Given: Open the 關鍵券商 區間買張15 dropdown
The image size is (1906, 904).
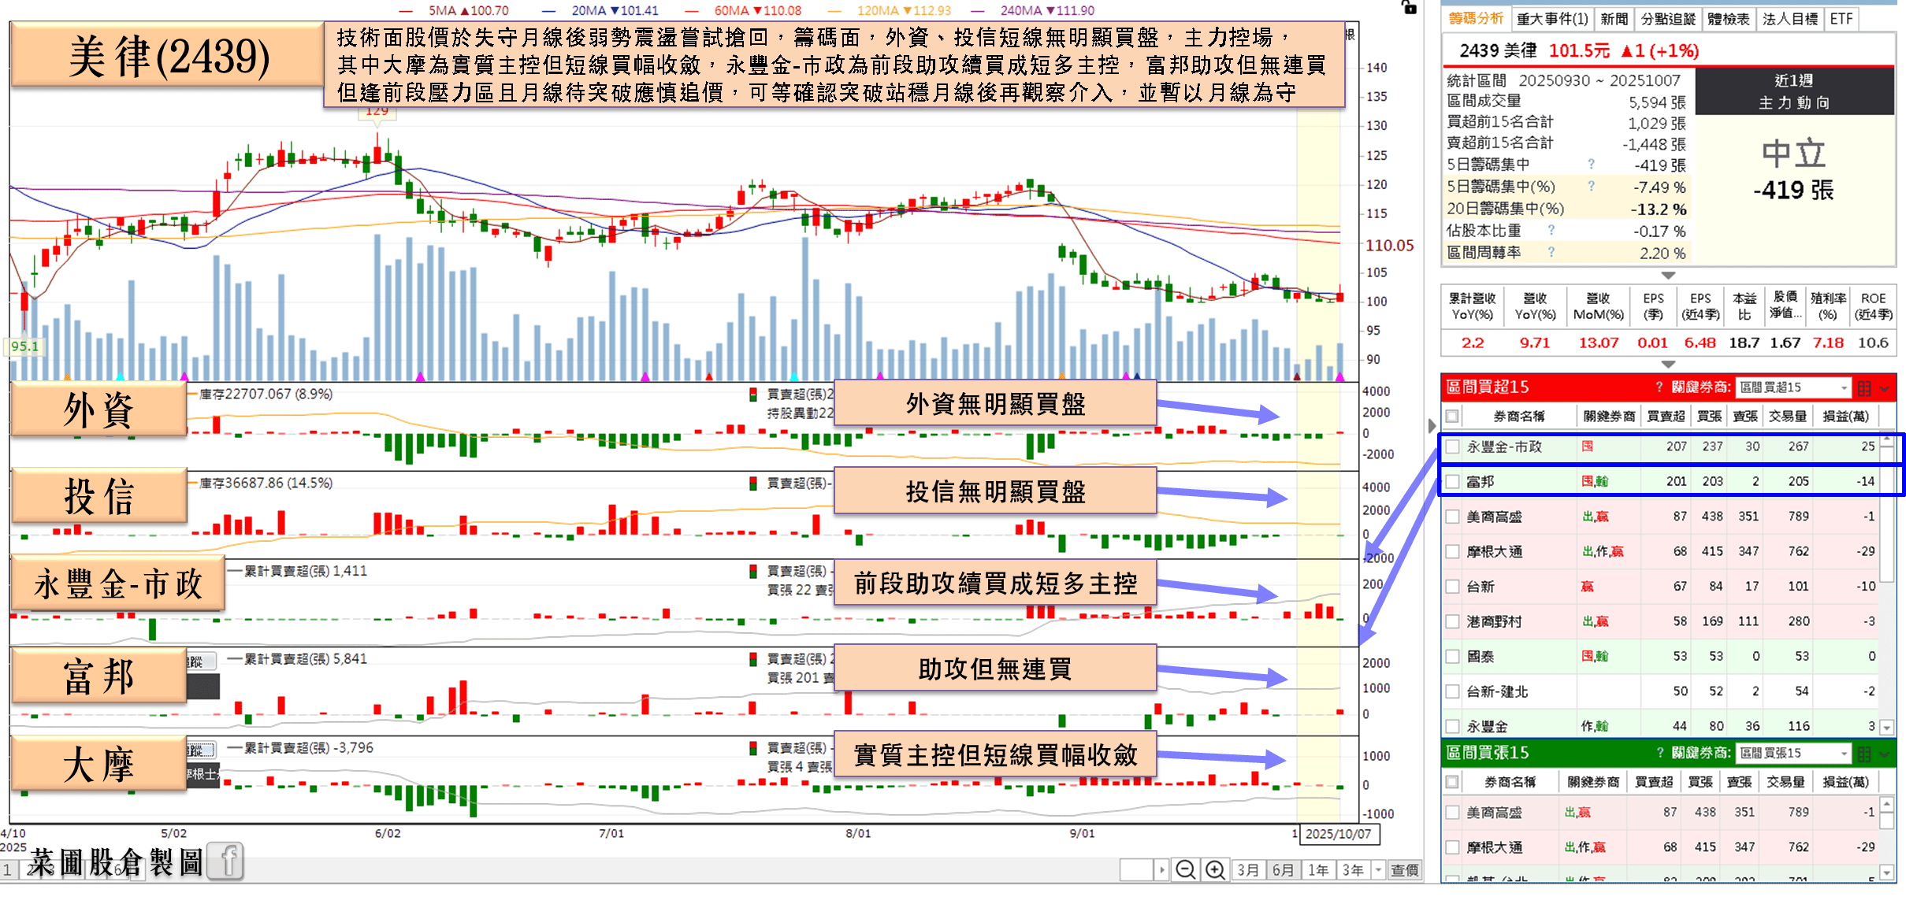Looking at the screenshot, I should click(1793, 754).
